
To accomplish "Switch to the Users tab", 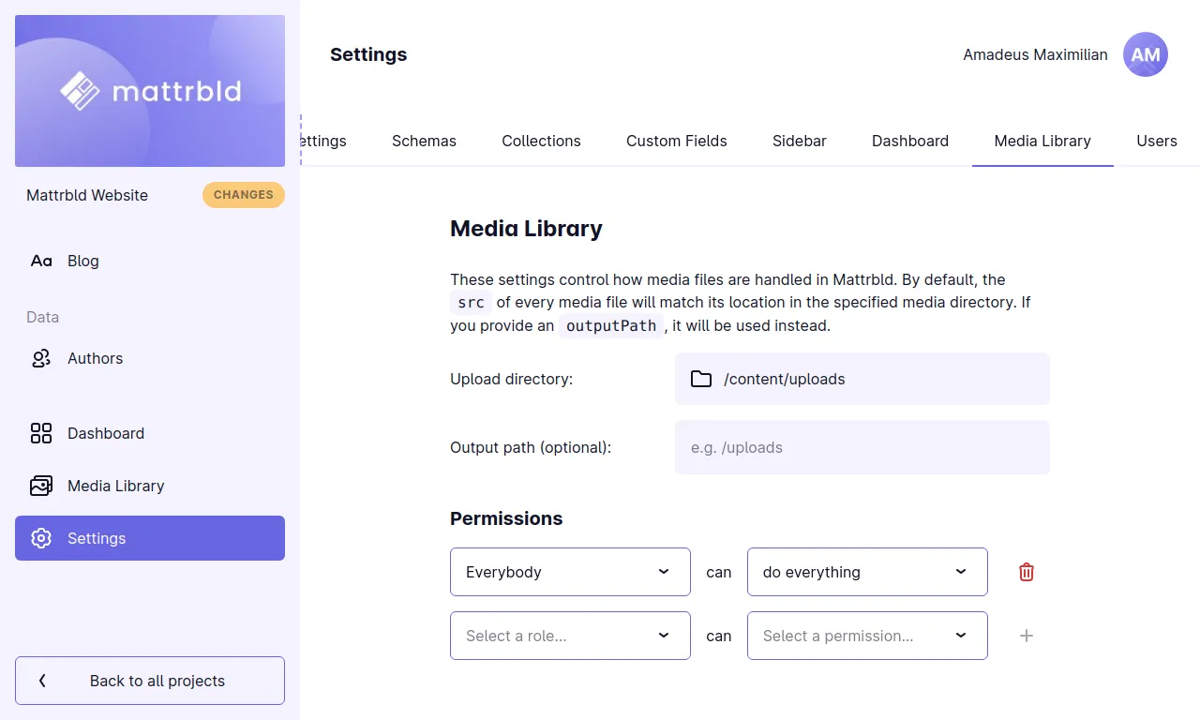I will coord(1156,141).
